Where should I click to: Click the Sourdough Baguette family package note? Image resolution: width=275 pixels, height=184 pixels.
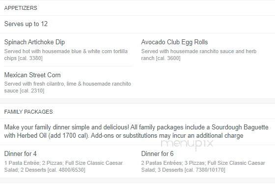(137, 131)
